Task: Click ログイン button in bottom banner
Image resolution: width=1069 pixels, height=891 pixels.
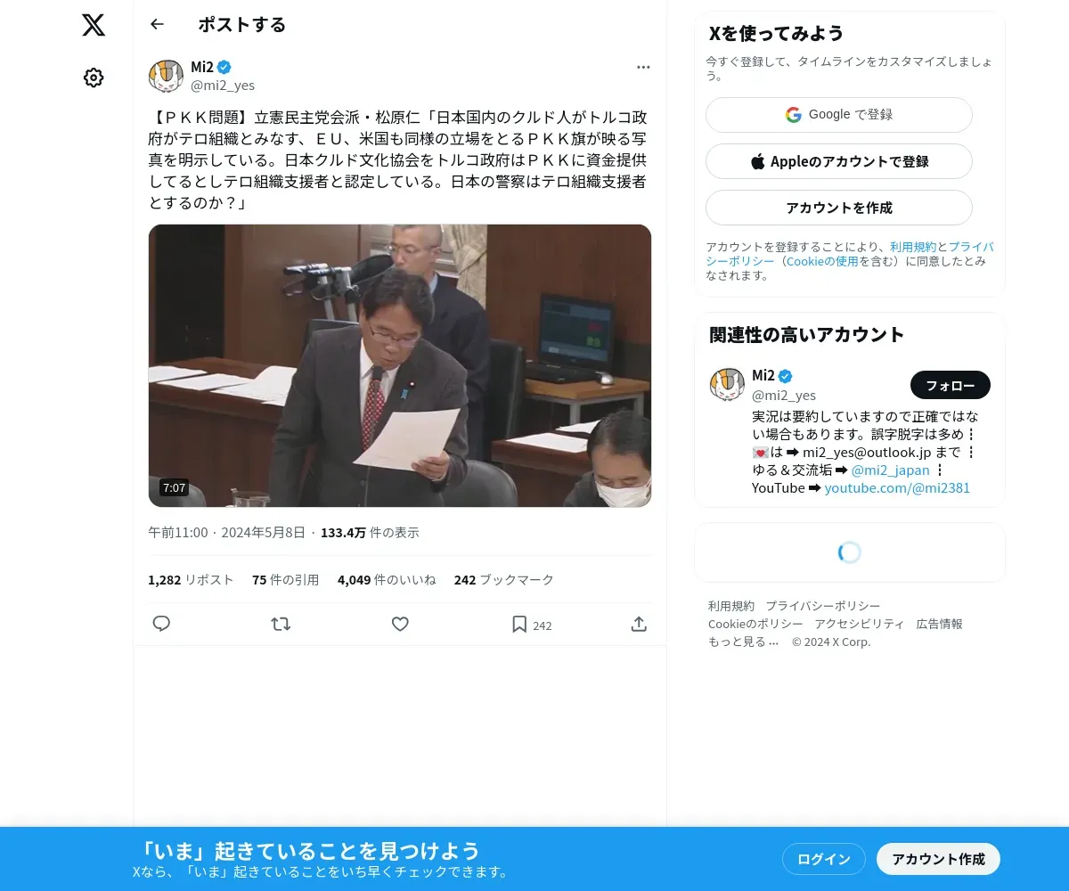Action: 824,859
